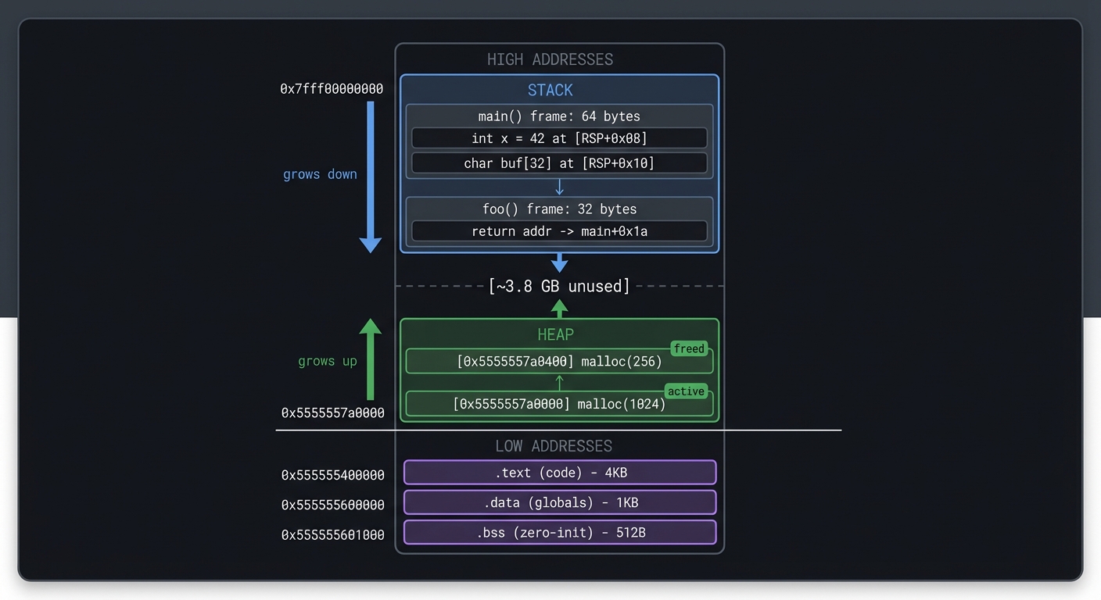
Task: Click the address label 0x7fff00000000
Action: pos(332,88)
